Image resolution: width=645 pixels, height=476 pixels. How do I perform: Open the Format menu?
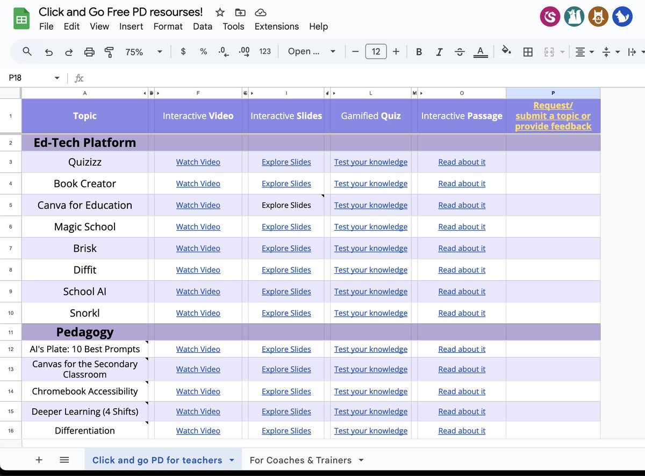click(x=168, y=26)
